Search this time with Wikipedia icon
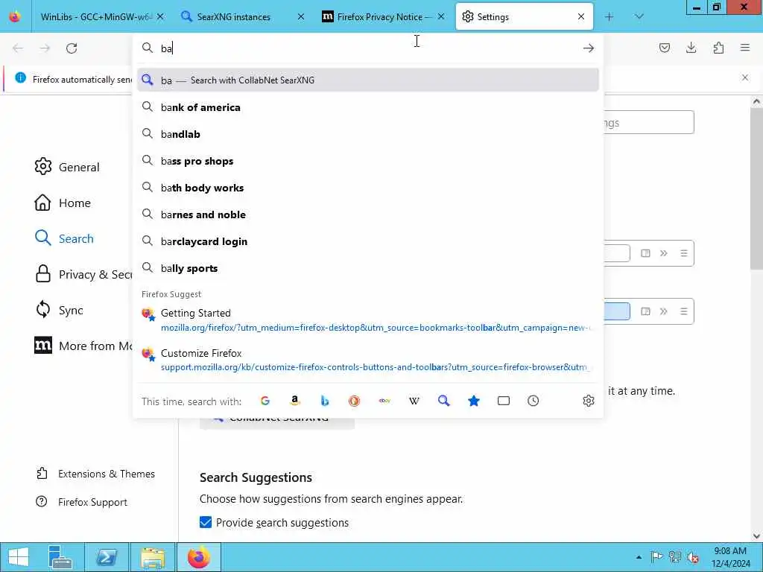This screenshot has width=763, height=572. pyautogui.click(x=414, y=401)
